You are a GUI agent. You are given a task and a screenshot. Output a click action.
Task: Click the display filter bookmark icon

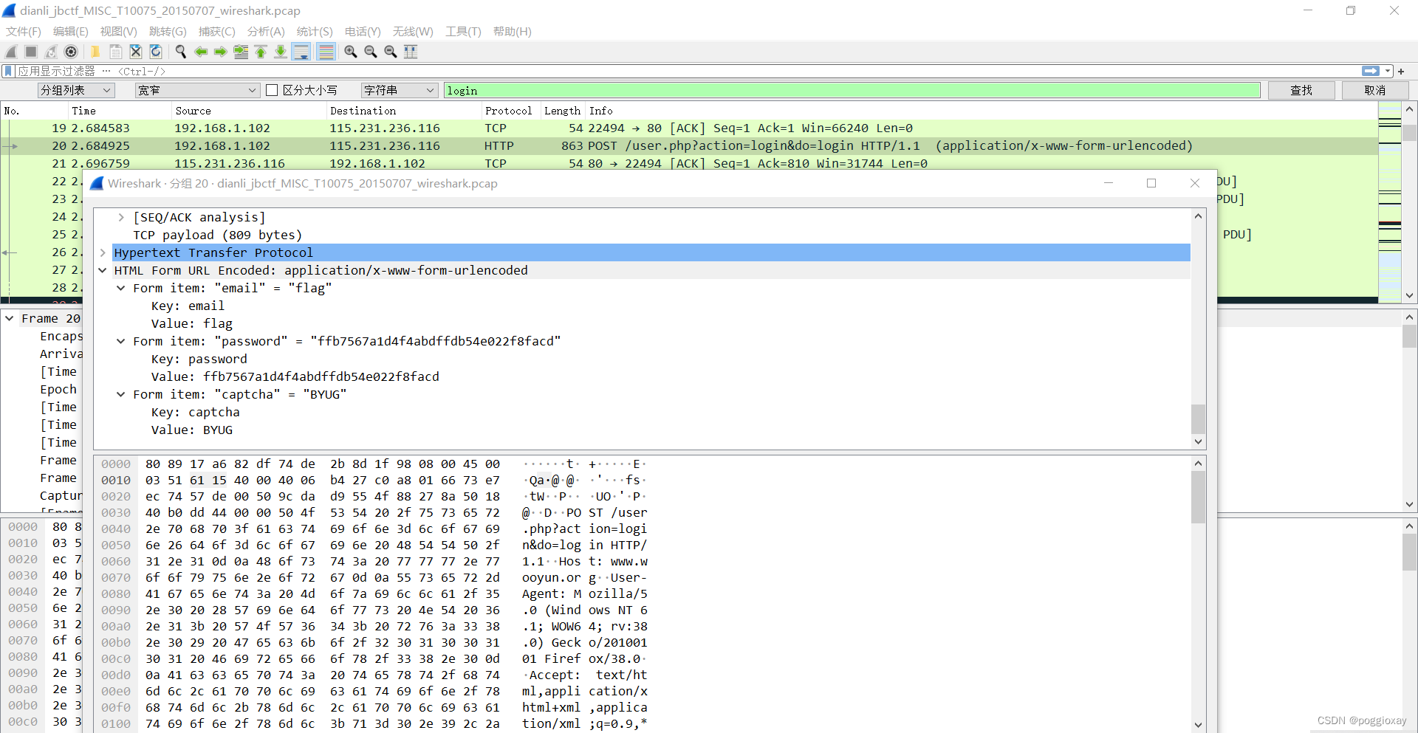pyautogui.click(x=8, y=71)
